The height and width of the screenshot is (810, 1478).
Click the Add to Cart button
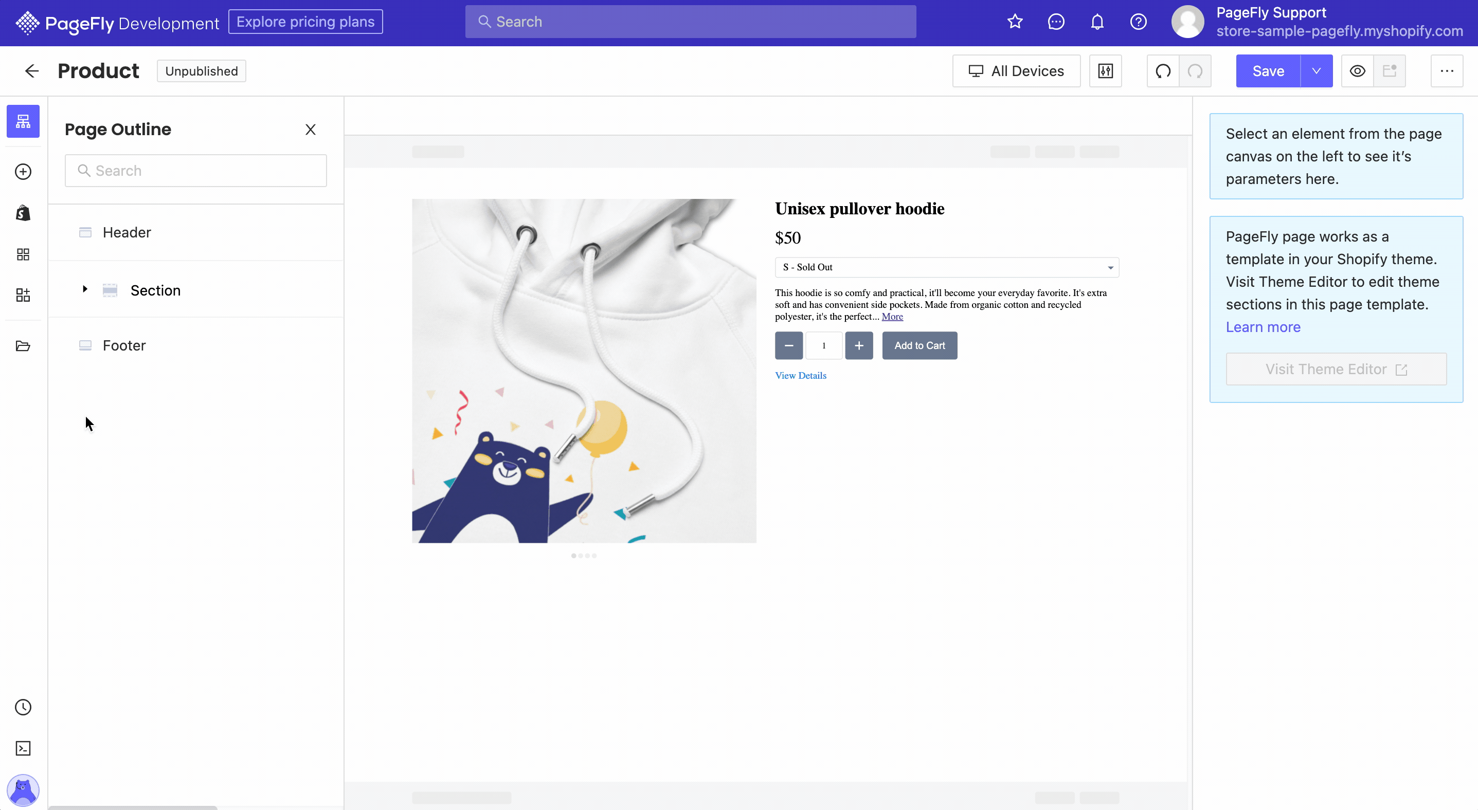pyautogui.click(x=920, y=346)
